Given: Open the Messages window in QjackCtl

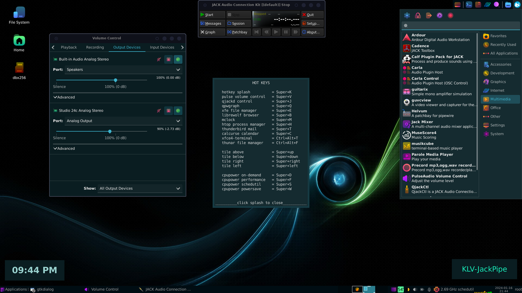Looking at the screenshot, I should coord(212,23).
